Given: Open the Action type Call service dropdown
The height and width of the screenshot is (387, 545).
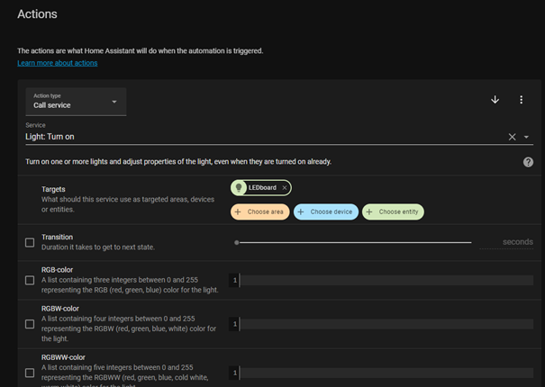Looking at the screenshot, I should (x=76, y=102).
